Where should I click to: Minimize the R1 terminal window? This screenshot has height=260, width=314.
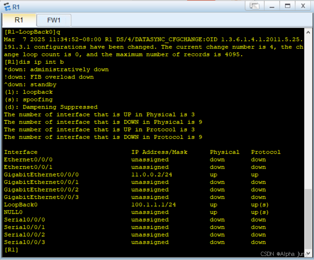(x=272, y=6)
